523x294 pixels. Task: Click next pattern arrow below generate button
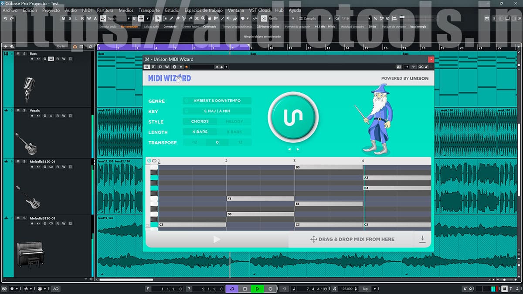point(298,149)
